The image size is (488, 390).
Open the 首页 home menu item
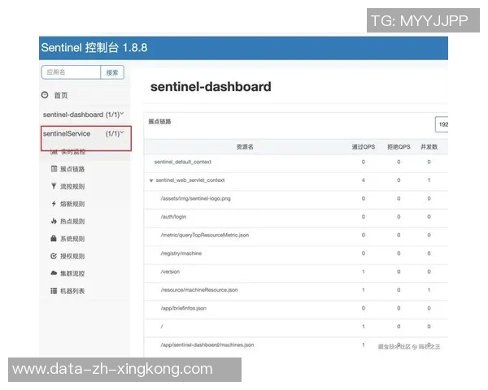[61, 95]
